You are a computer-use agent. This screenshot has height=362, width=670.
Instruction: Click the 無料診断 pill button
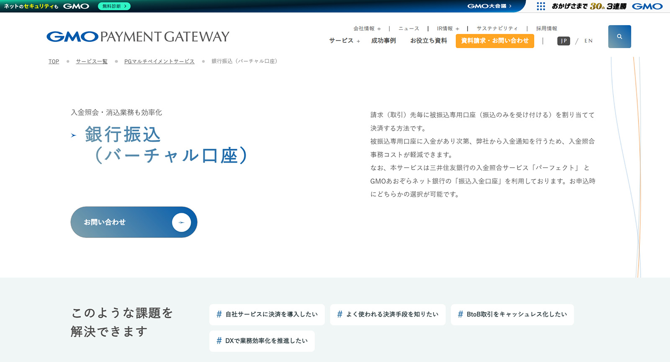click(x=114, y=6)
